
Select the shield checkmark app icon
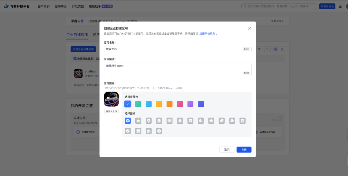pos(128,131)
